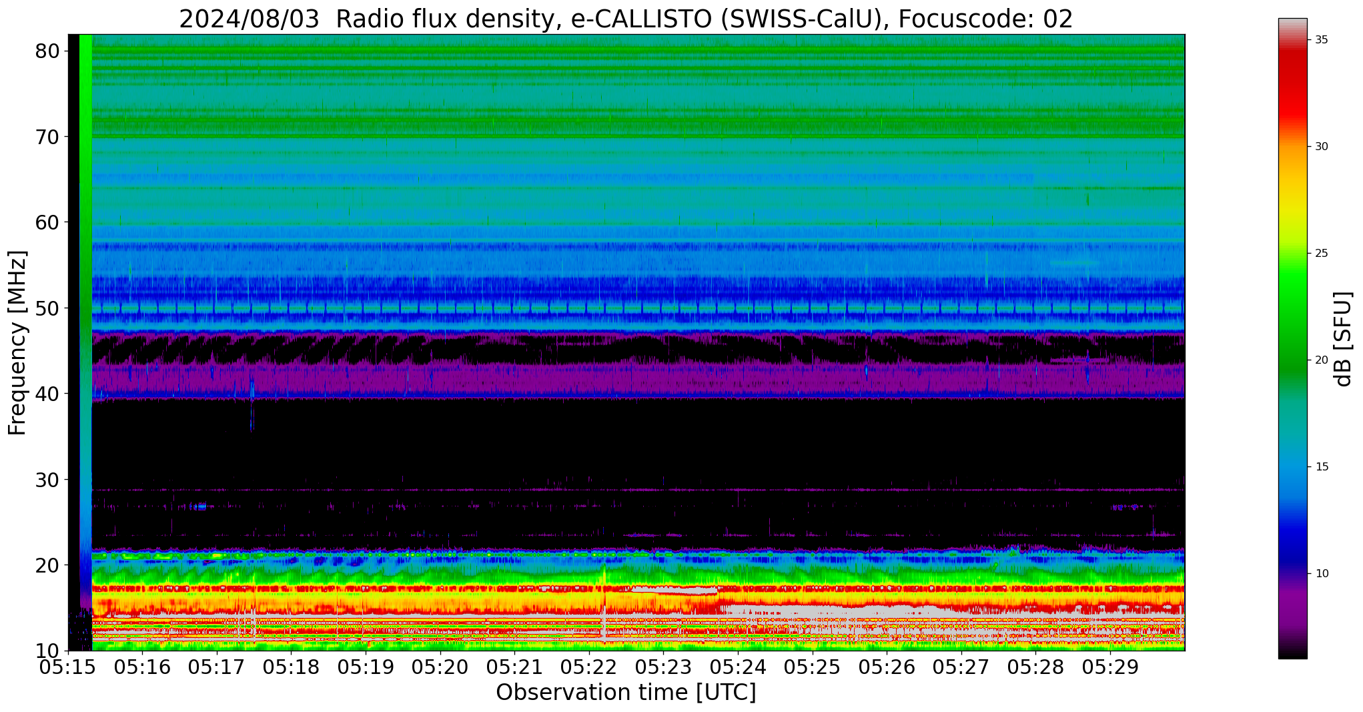Click the plot title mentioning e-CALLISTO
Screen dimensions: 1363x712
626,19
